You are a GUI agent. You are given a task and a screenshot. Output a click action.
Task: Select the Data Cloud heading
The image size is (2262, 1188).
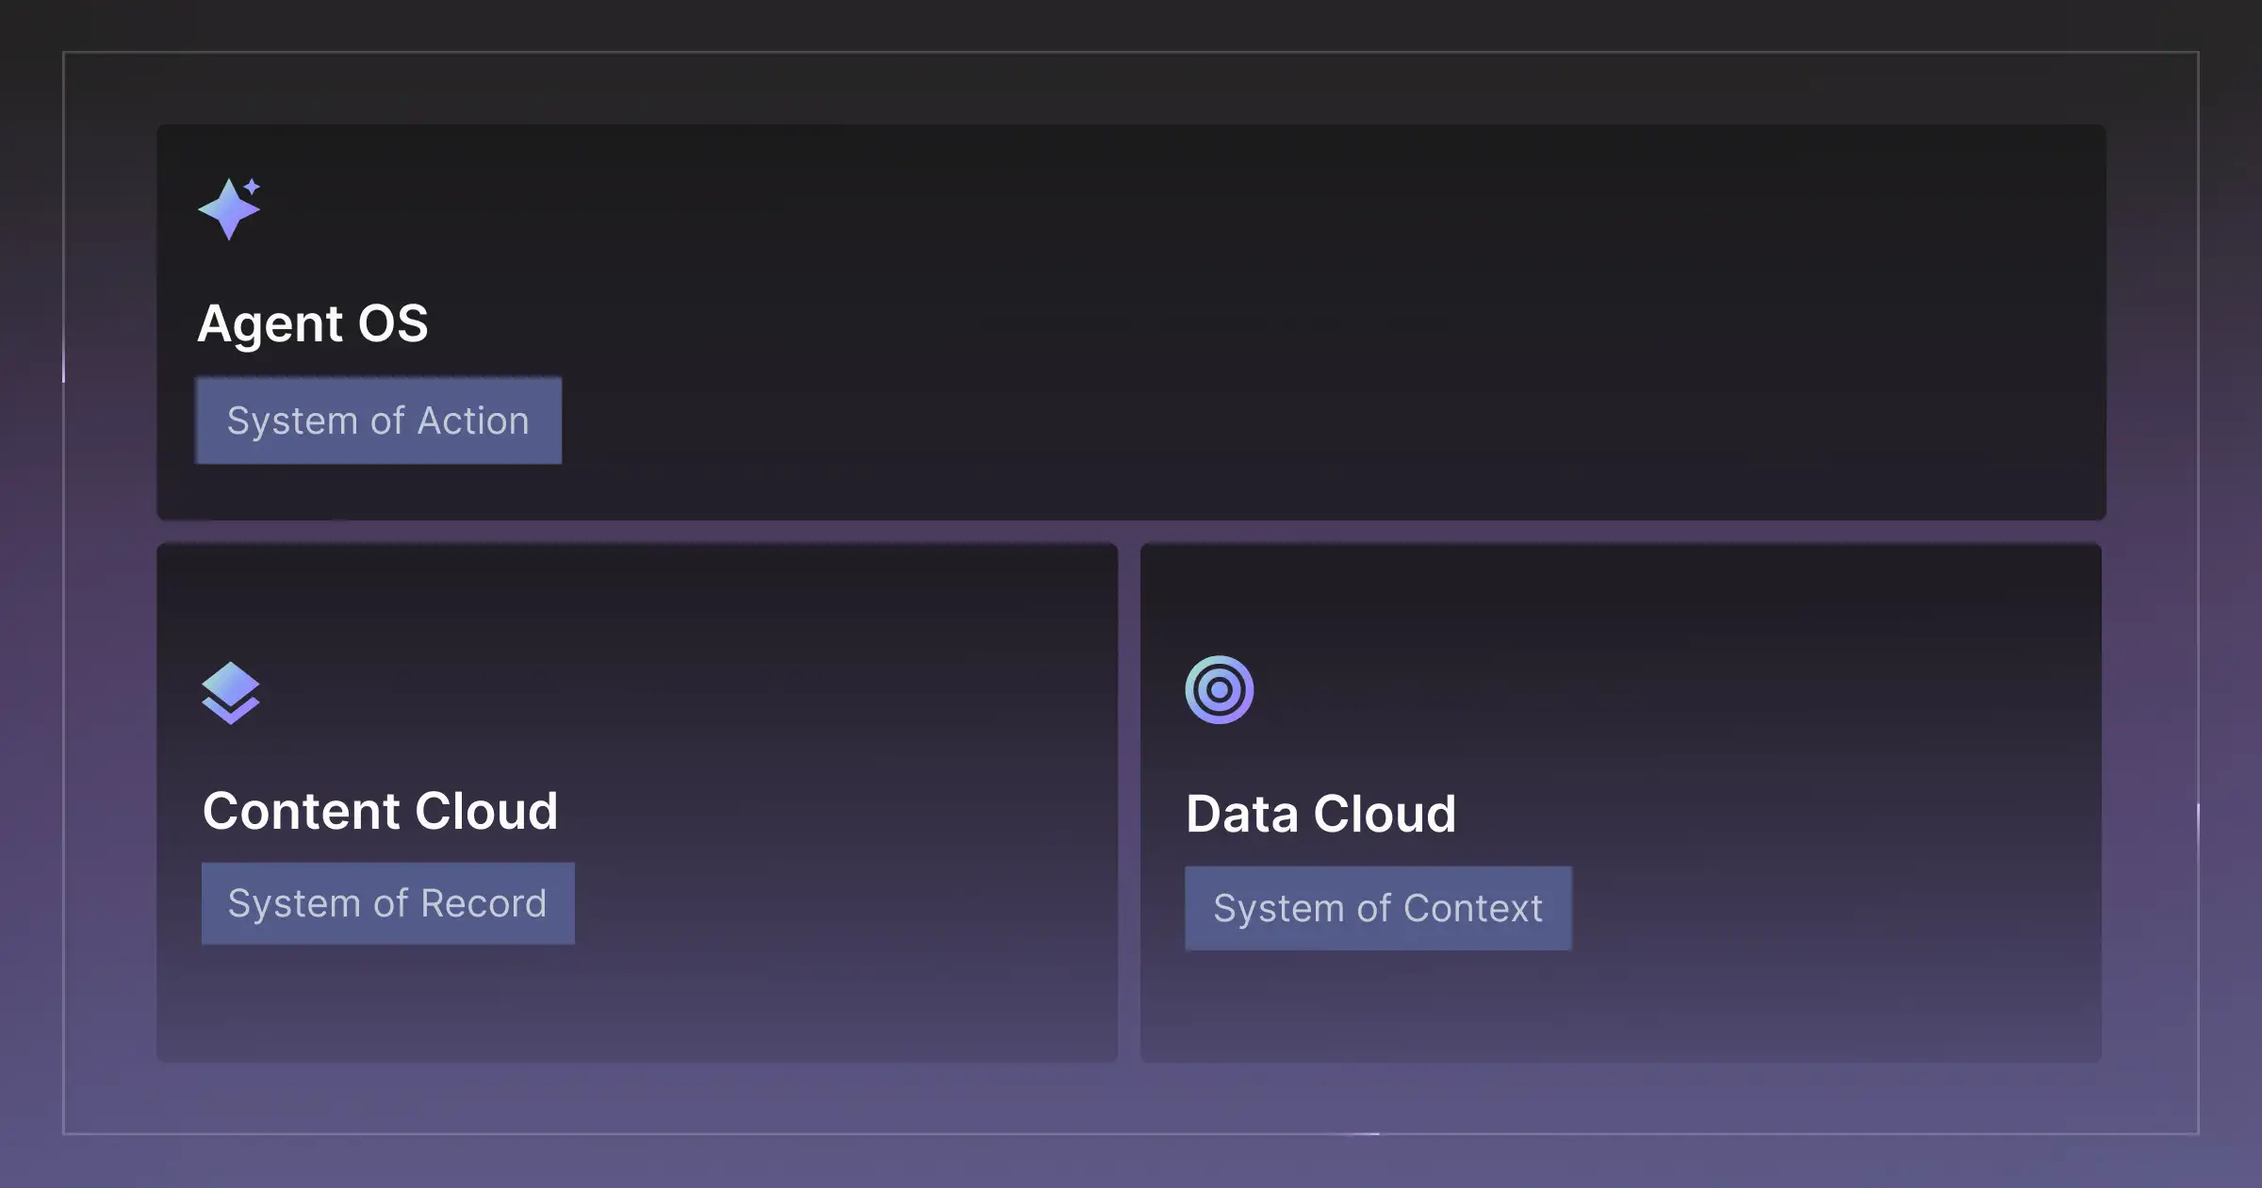pos(1320,814)
